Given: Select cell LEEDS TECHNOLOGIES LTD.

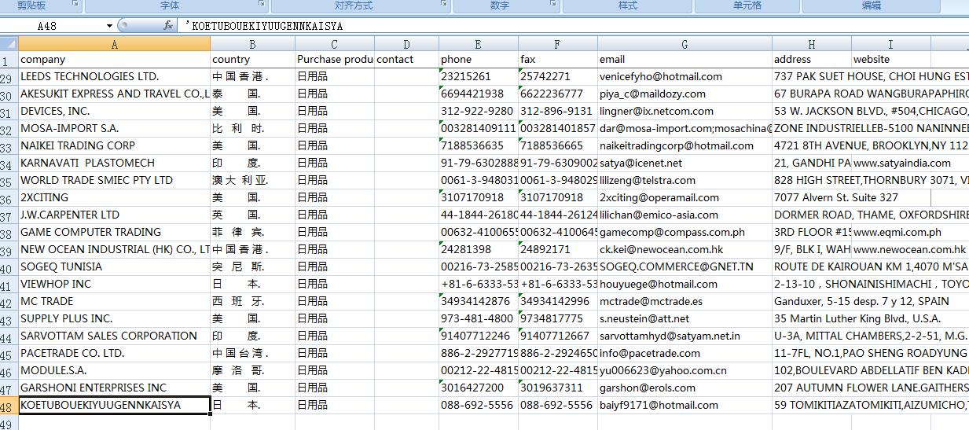Looking at the screenshot, I should (x=115, y=77).
